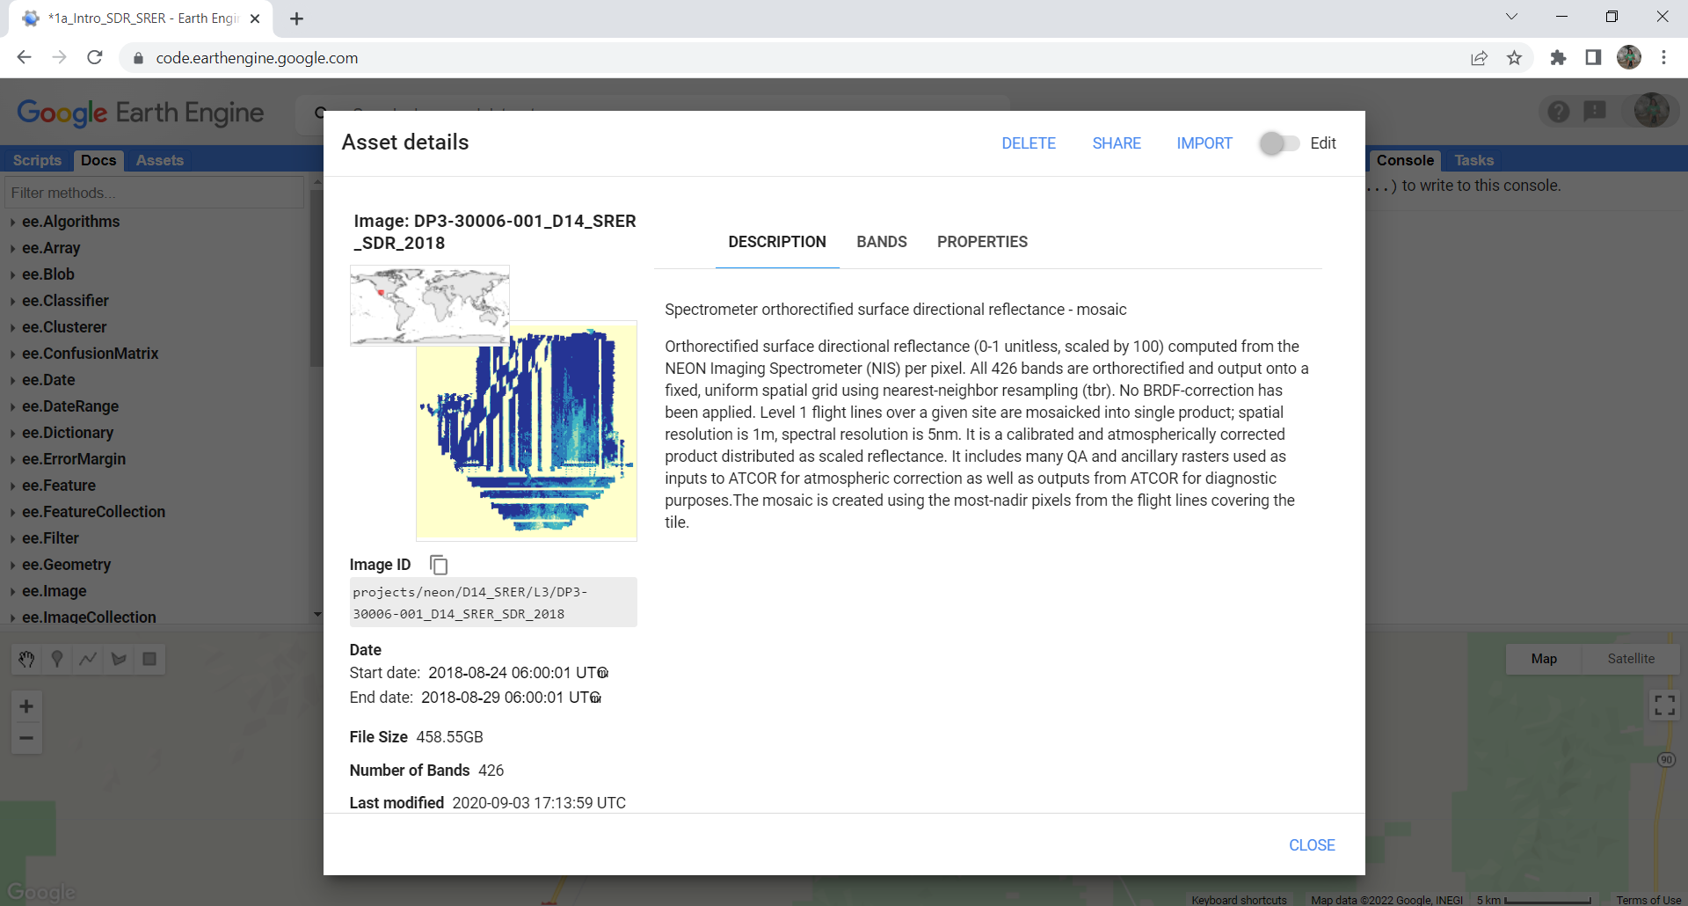Select the draw rectangle tool
This screenshot has width=1688, height=906.
pyautogui.click(x=149, y=659)
